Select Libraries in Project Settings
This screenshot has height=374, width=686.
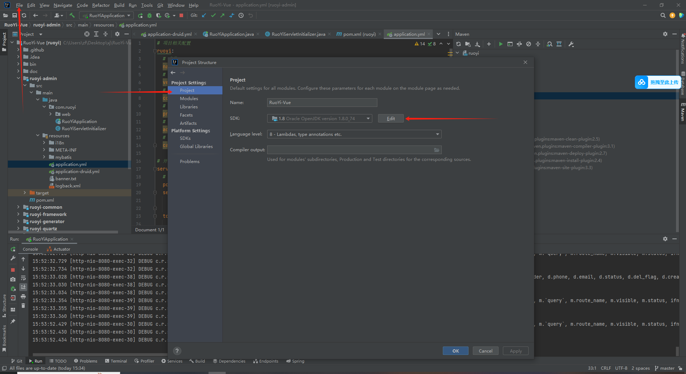tap(189, 107)
